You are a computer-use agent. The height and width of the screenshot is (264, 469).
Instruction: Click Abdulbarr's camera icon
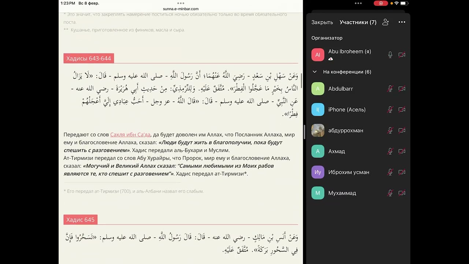pos(402,89)
